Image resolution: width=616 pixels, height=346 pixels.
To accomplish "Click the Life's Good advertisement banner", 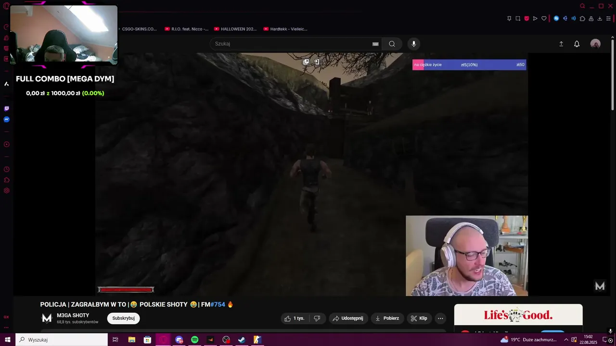I will [x=518, y=315].
